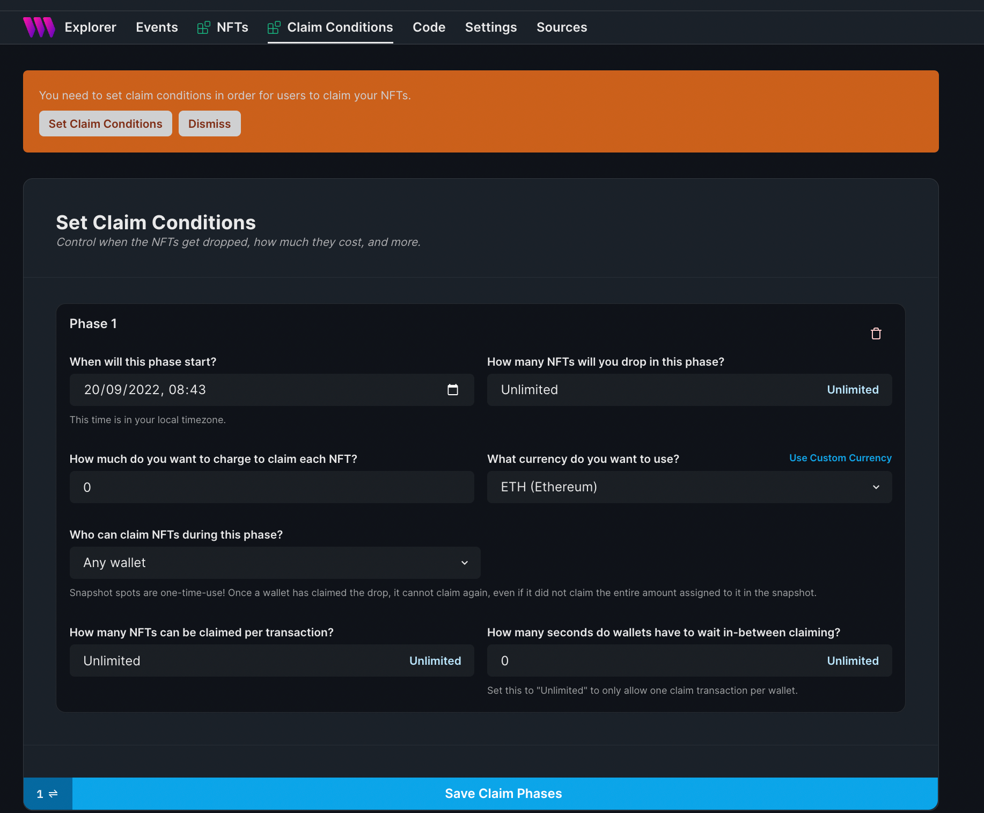Click the thirdweb logo icon

click(39, 27)
